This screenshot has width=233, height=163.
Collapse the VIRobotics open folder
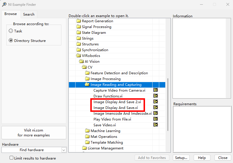click(x=78, y=56)
